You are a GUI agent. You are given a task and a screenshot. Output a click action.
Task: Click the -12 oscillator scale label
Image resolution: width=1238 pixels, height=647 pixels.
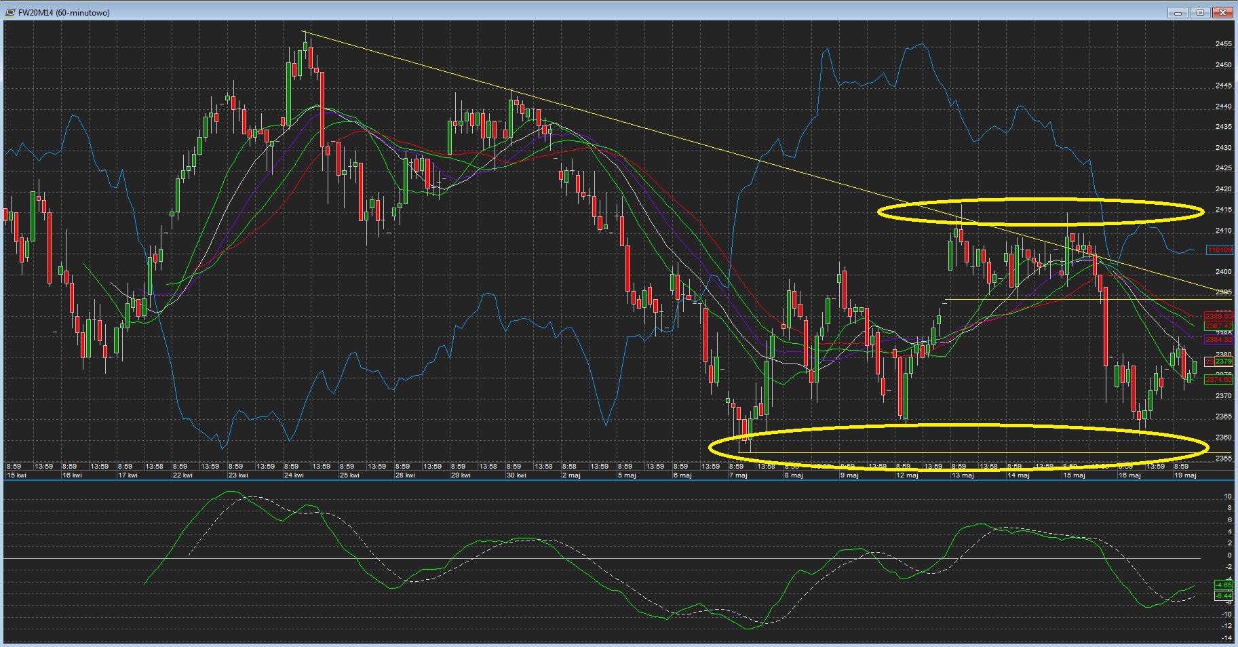tap(1226, 626)
